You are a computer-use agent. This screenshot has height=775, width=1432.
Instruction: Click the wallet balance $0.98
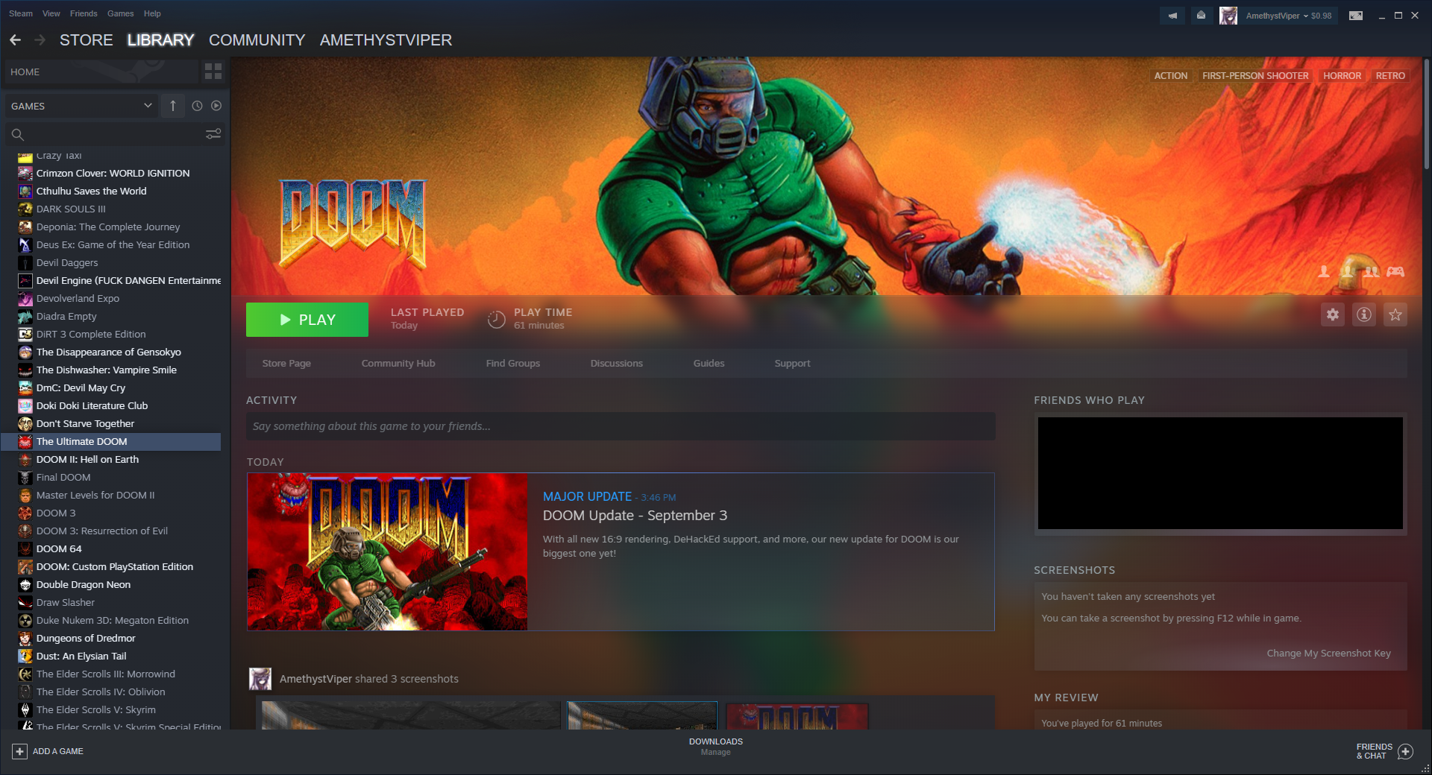(x=1322, y=16)
